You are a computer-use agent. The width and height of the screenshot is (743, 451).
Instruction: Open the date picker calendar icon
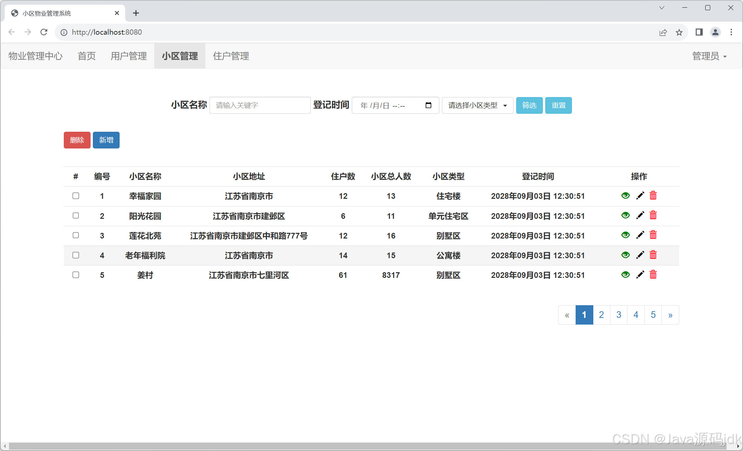(429, 105)
